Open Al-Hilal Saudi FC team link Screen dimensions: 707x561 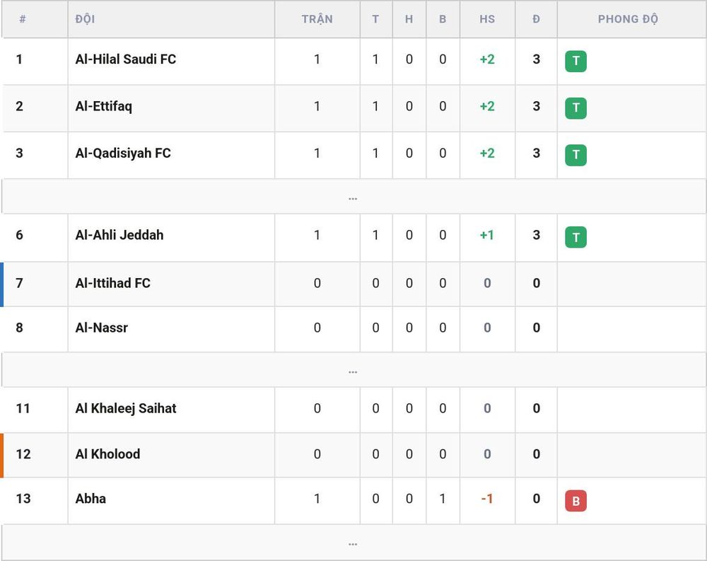tap(125, 59)
